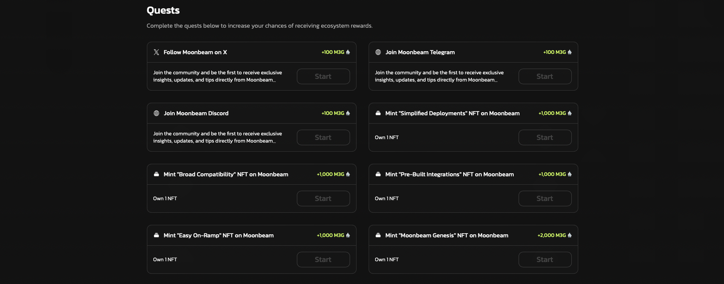The height and width of the screenshot is (284, 724).
Task: Click "Own 1 NFT" text in Simplified Deployments card
Action: [386, 137]
